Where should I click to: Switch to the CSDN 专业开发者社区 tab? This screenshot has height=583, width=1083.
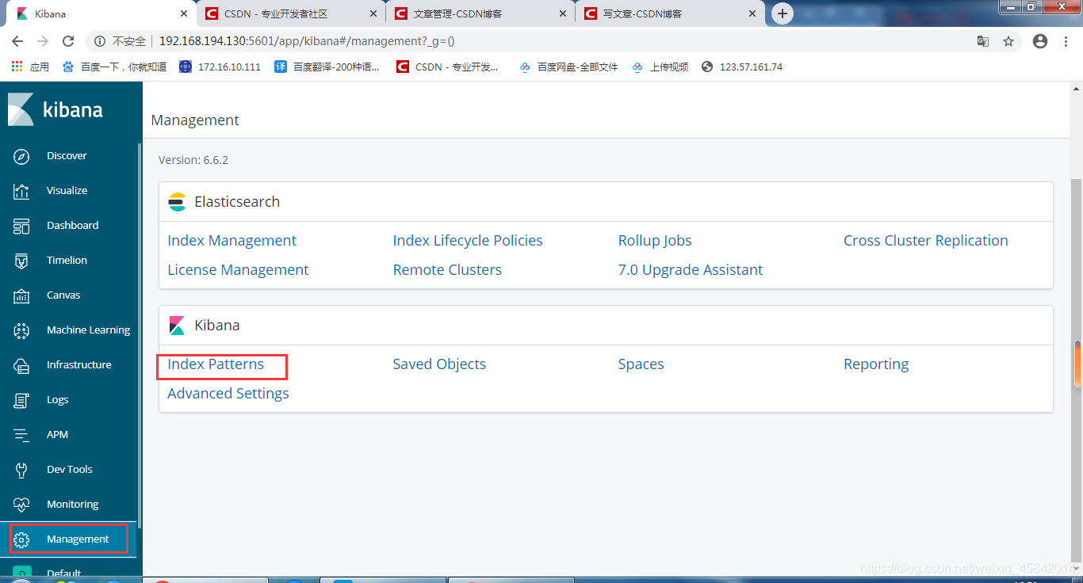click(289, 13)
